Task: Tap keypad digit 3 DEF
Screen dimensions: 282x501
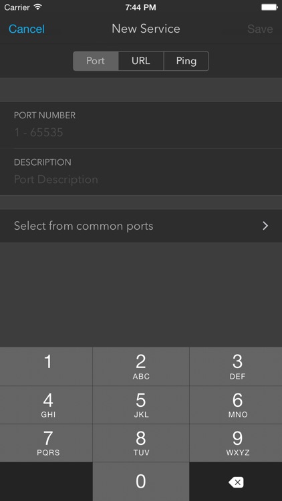Action: 236,367
